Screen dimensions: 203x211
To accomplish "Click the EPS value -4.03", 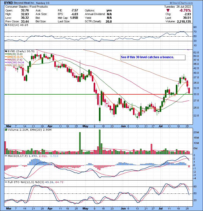I will [x=74, y=14].
